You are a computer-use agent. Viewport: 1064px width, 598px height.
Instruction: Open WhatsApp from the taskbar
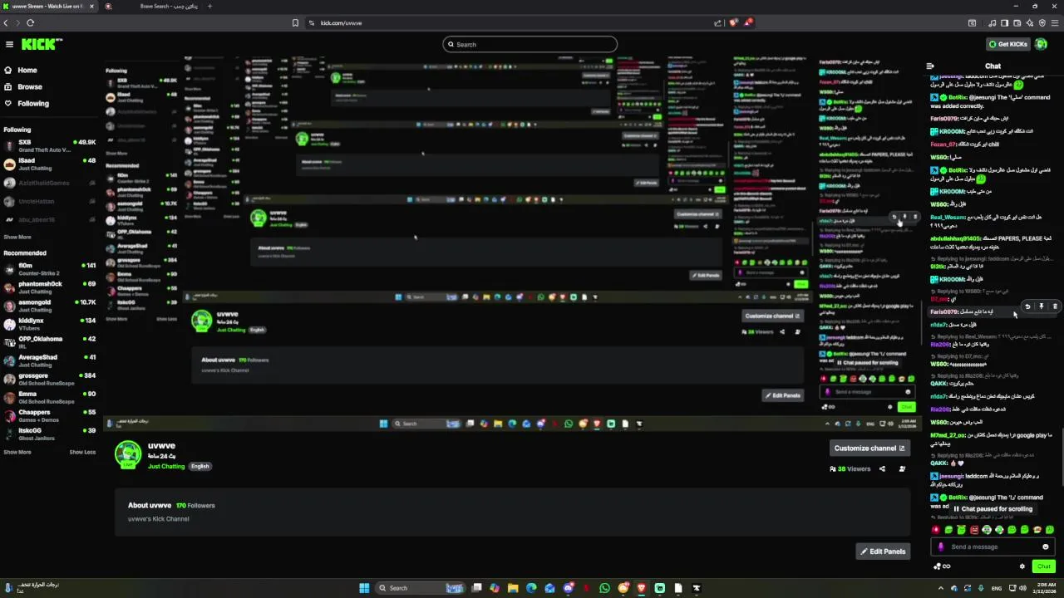click(x=604, y=588)
